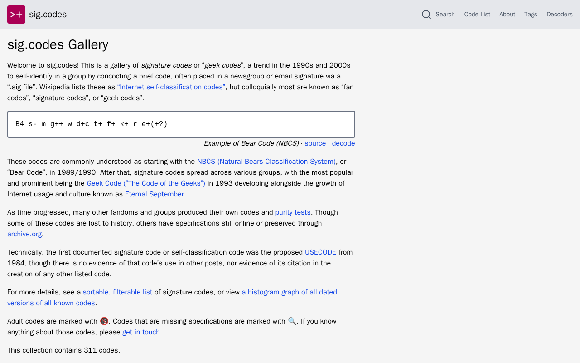Image resolution: width=580 pixels, height=363 pixels.
Task: Open the USECODE link
Action: coord(320,252)
